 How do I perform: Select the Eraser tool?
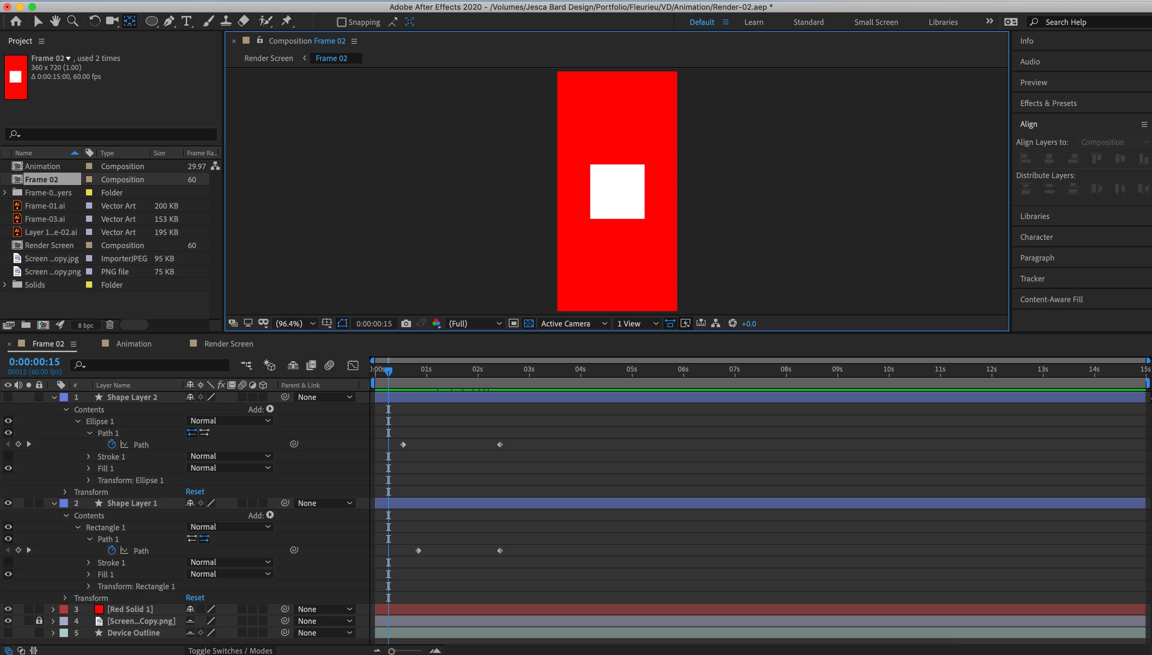point(243,21)
